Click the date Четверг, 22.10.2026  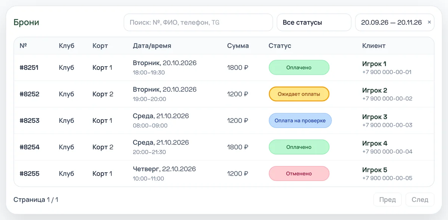pyautogui.click(x=164, y=169)
